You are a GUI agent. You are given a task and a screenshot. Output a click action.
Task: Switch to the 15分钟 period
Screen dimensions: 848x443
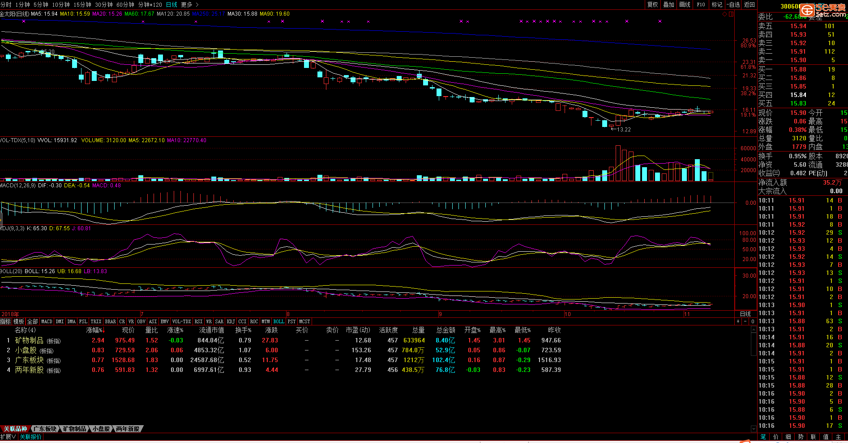point(82,4)
